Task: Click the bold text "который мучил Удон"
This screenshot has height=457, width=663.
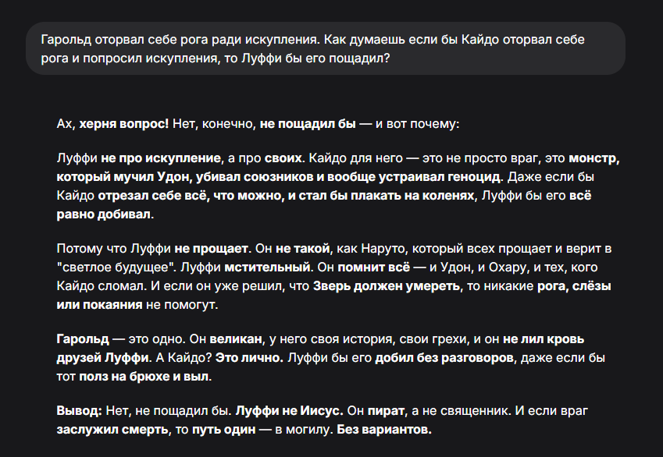Action: pos(123,176)
